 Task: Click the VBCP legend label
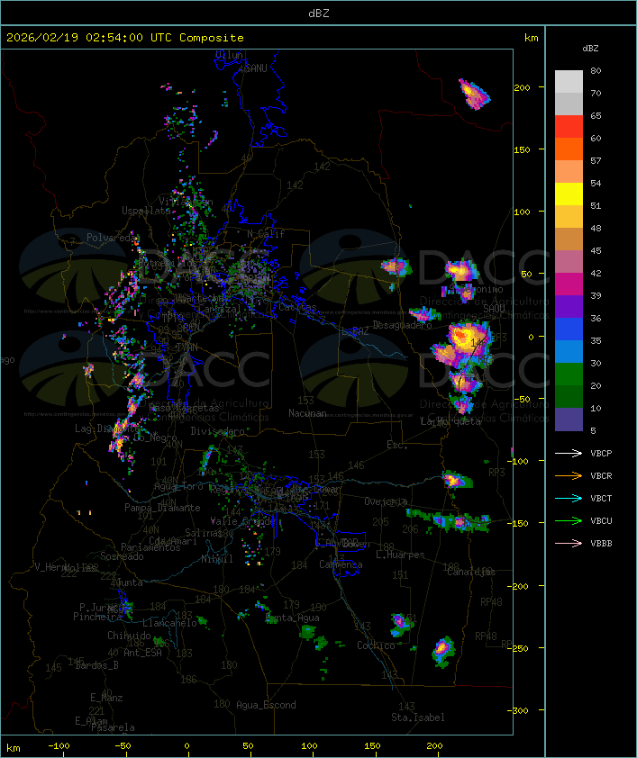pos(601,453)
